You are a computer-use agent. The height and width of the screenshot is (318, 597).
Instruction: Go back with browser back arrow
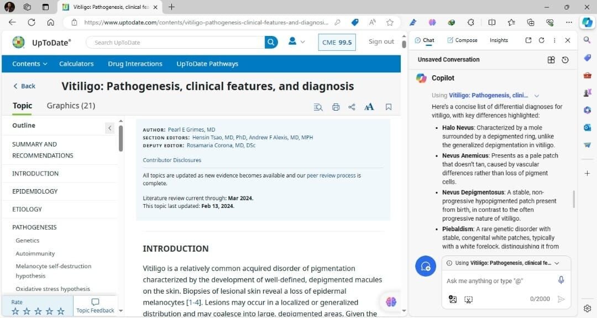click(12, 23)
